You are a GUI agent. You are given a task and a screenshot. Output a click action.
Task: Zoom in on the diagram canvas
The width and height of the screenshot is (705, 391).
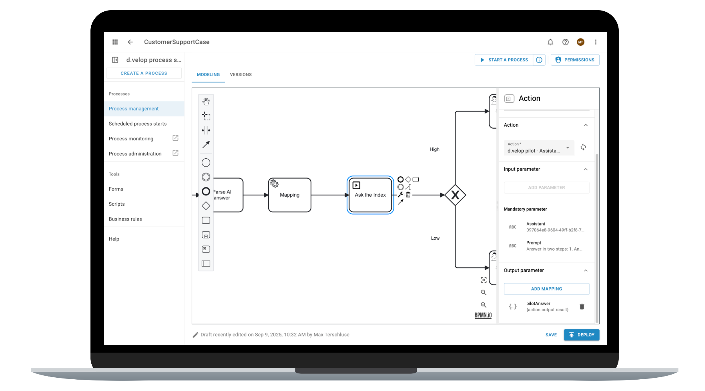point(484,292)
